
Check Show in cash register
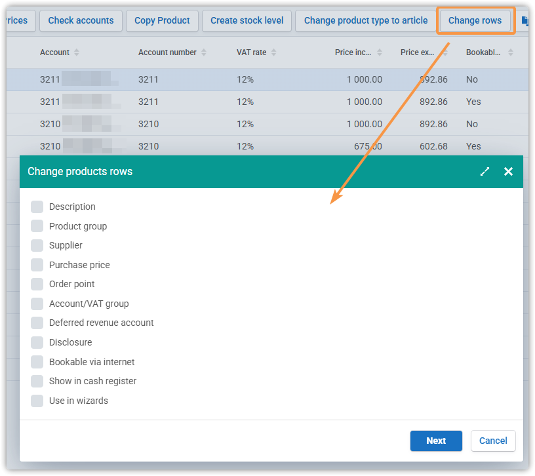tap(37, 381)
